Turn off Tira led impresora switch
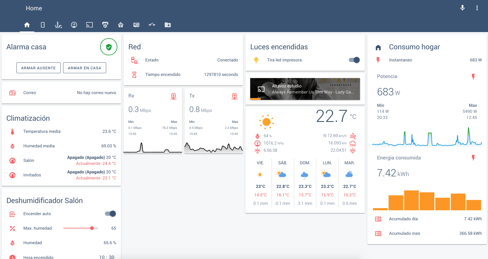488x259 pixels. (354, 60)
